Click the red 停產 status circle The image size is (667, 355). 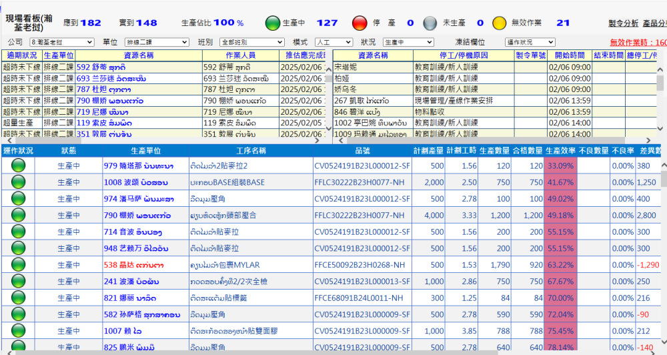click(x=360, y=23)
